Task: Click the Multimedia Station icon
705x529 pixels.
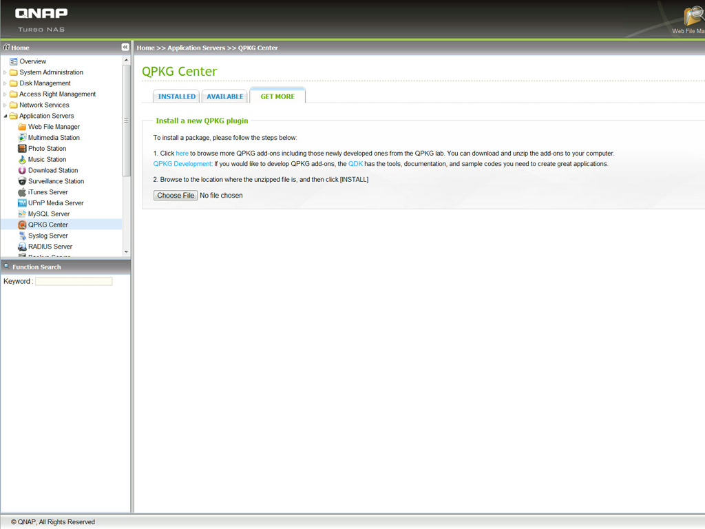Action: click(22, 138)
